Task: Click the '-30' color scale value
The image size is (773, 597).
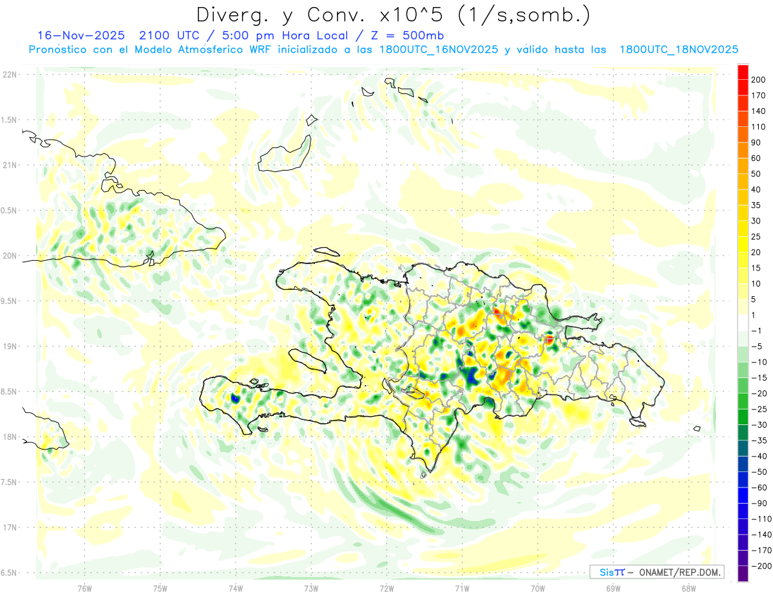Action: [760, 425]
